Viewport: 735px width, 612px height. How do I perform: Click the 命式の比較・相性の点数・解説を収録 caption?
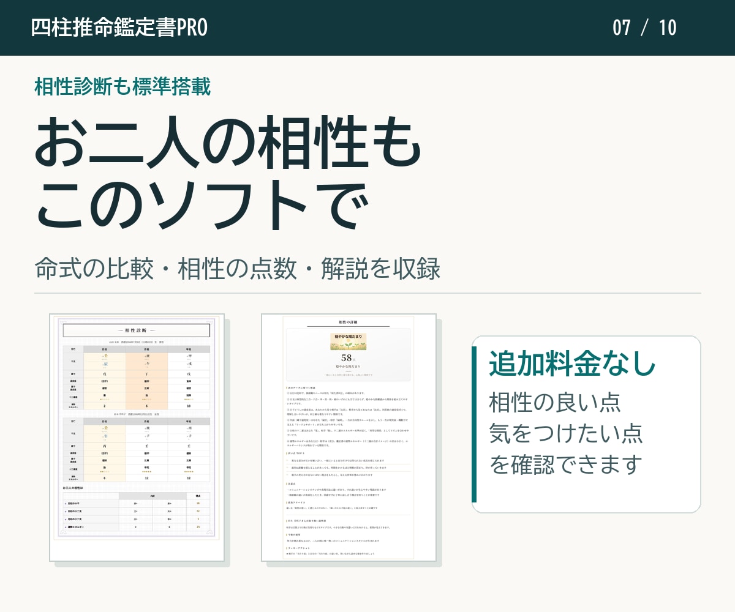click(x=238, y=269)
